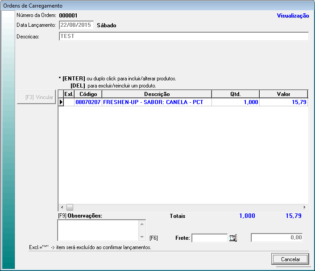
Task: Click the lookup icon beside the Frete field
Action: click(233, 238)
